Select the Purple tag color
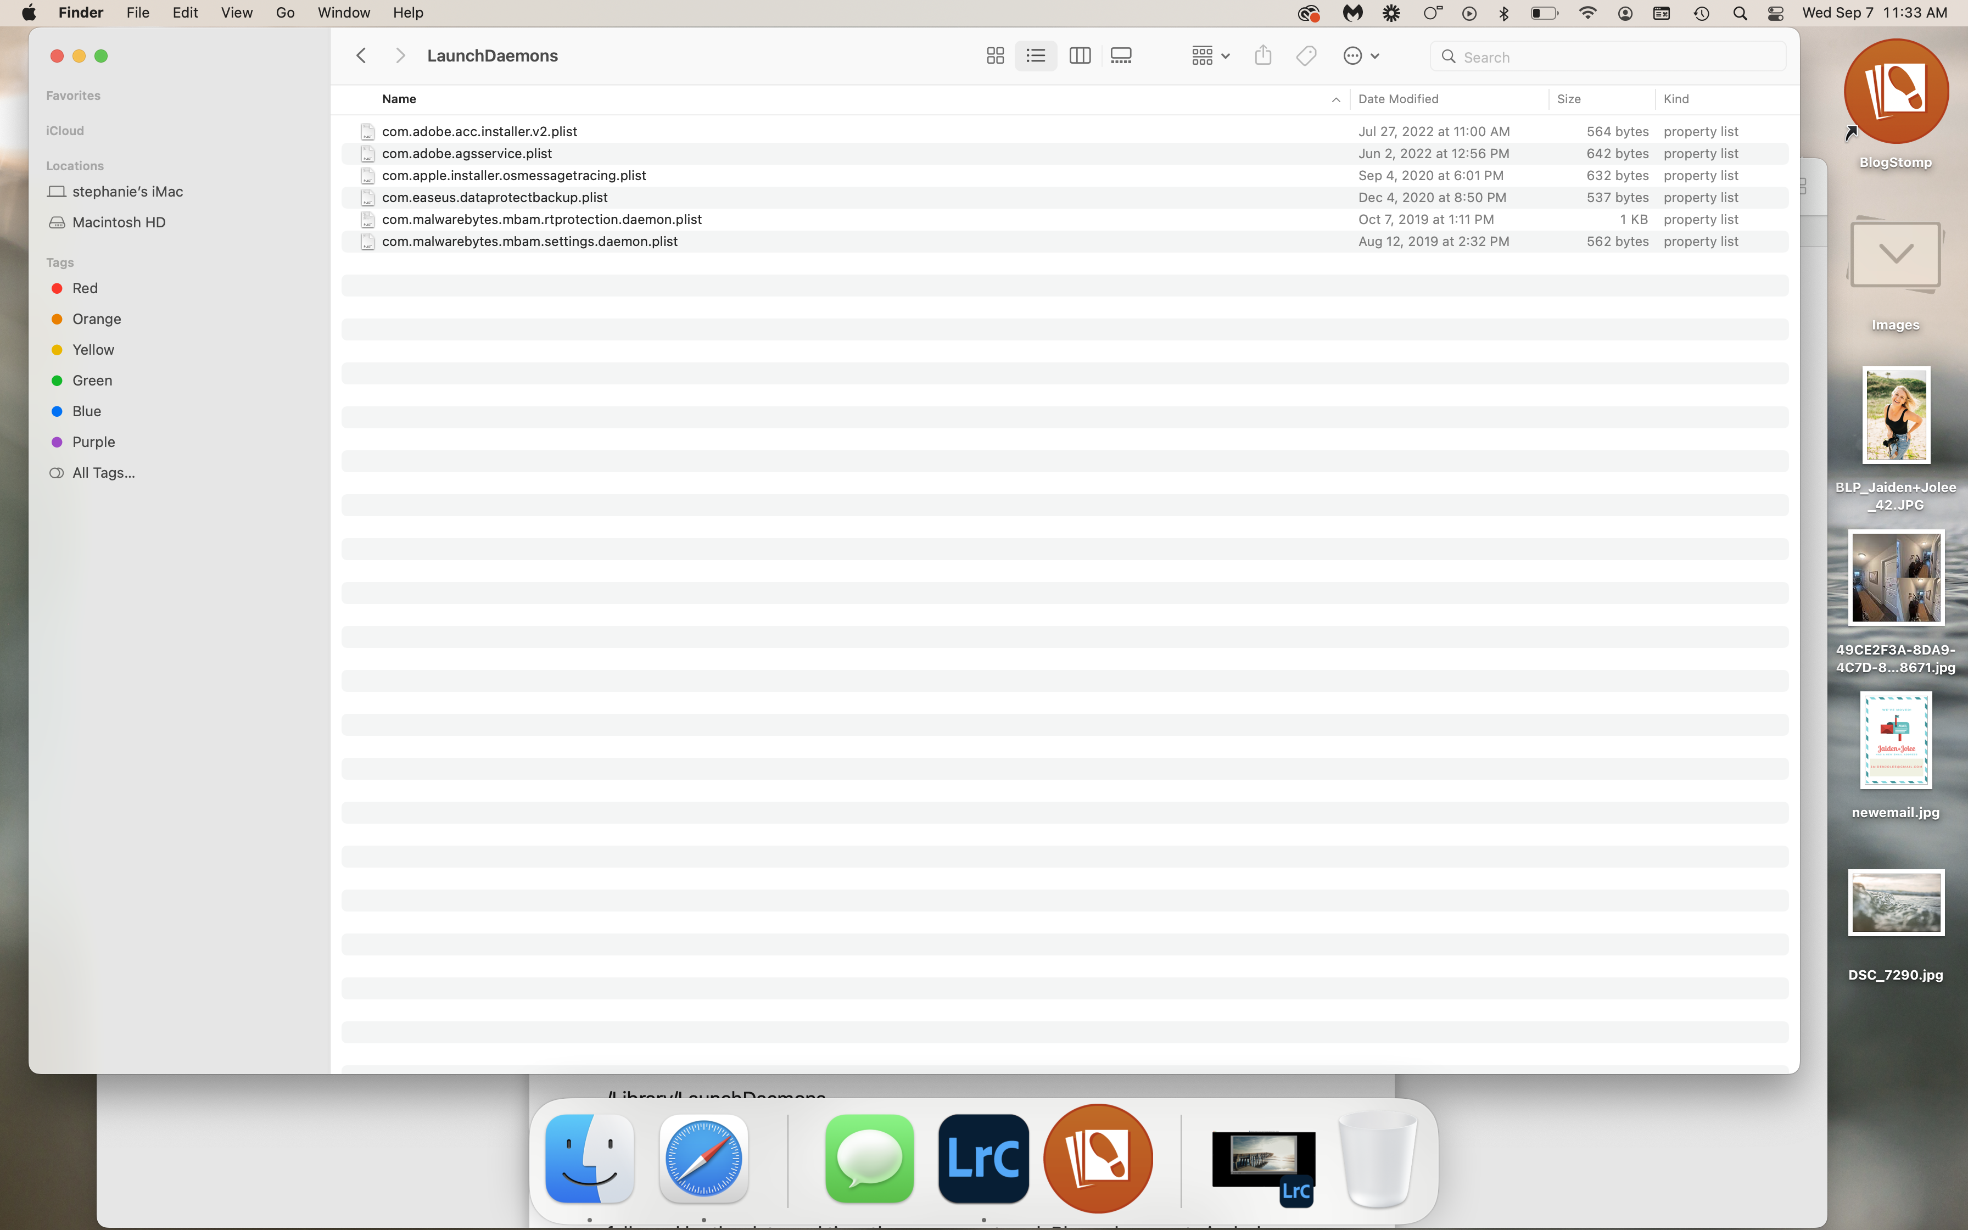The height and width of the screenshot is (1230, 1968). coord(93,441)
